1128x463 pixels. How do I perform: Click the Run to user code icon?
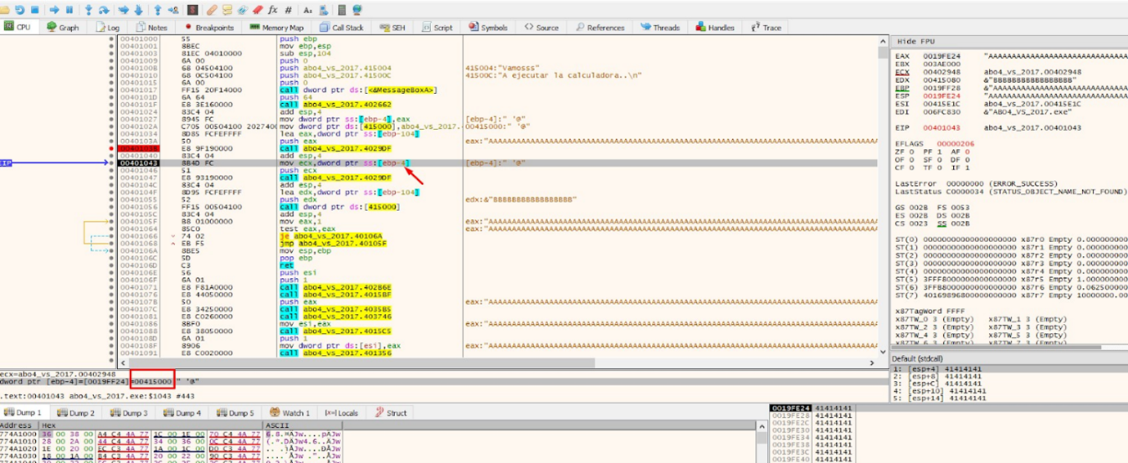(173, 10)
